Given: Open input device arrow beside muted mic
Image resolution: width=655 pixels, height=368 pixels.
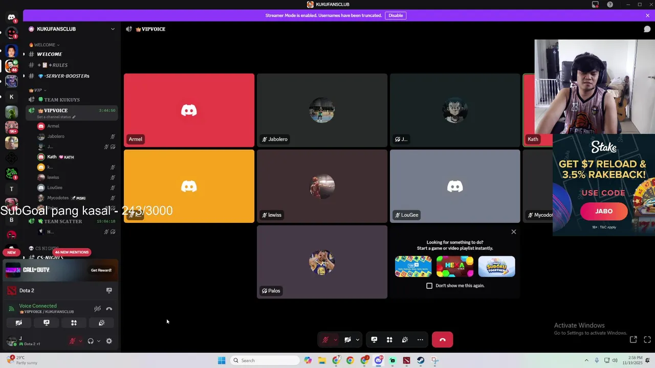Looking at the screenshot, I should point(80,341).
